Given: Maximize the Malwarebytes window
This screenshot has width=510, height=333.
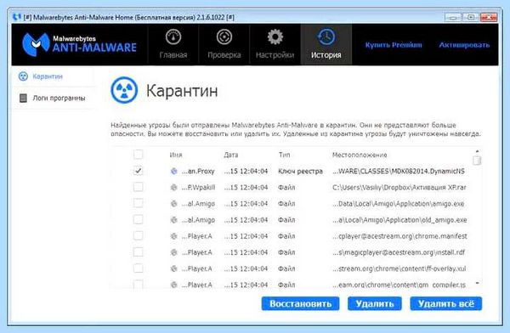Looking at the screenshot, I should (x=471, y=17).
